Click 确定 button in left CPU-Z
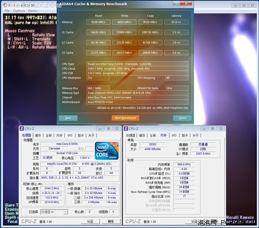259x228 pixels. [x=111, y=221]
